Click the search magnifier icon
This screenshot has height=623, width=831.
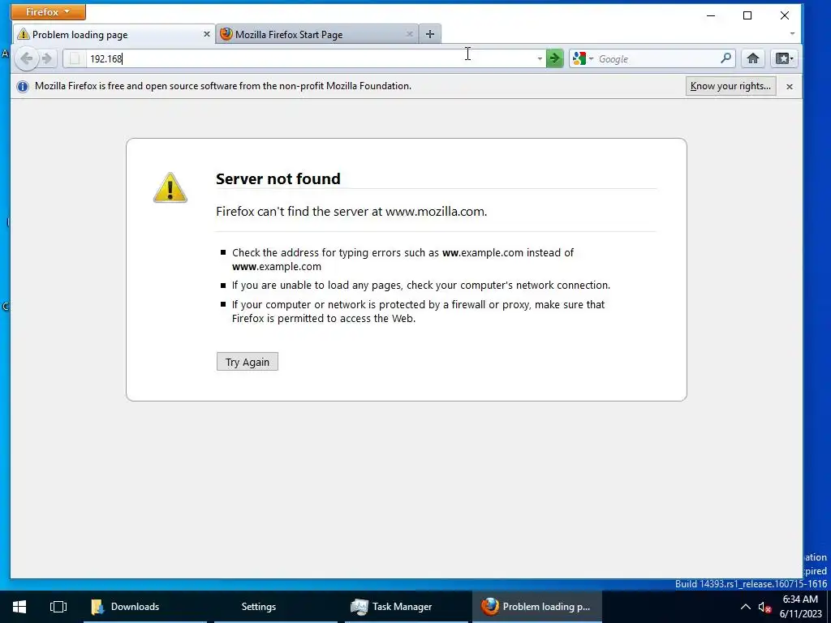(726, 58)
